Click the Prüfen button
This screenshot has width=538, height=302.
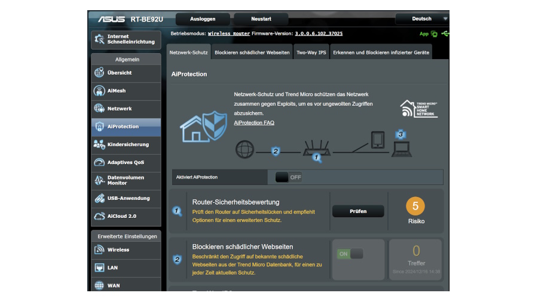coord(358,211)
